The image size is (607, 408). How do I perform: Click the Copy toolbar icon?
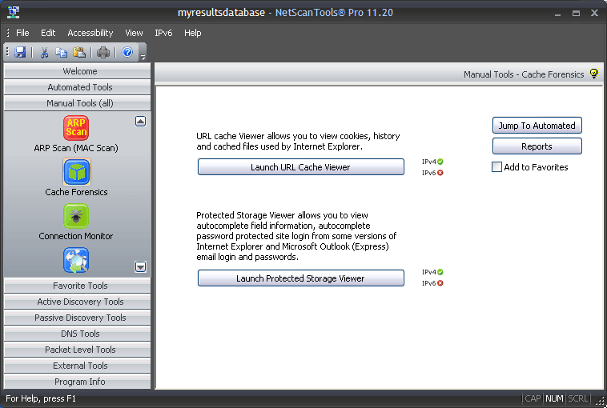[61, 52]
